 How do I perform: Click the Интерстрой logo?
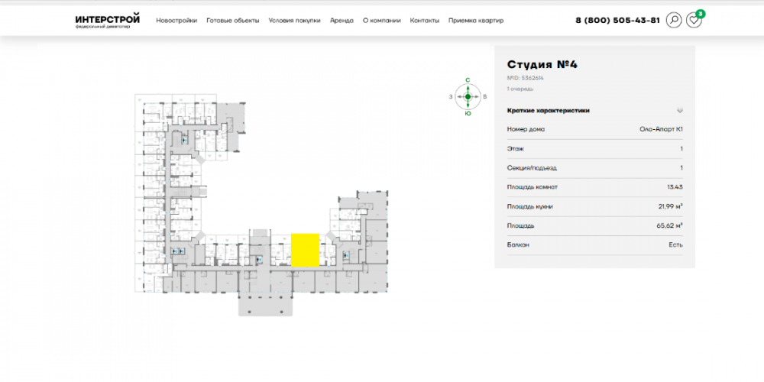108,21
